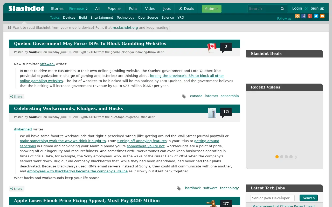The width and height of the screenshot is (332, 207).
Task: Click the Slashdot logo
Action: (26, 9)
